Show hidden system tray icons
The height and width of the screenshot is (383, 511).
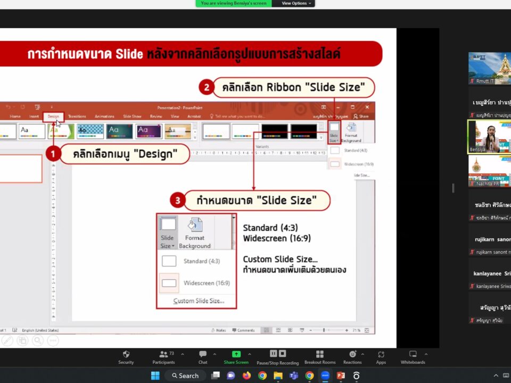(x=496, y=376)
